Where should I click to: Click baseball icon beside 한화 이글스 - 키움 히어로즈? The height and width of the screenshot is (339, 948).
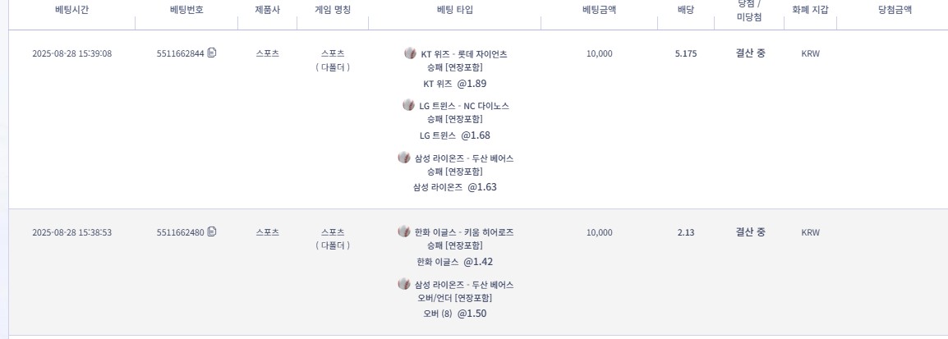click(403, 231)
